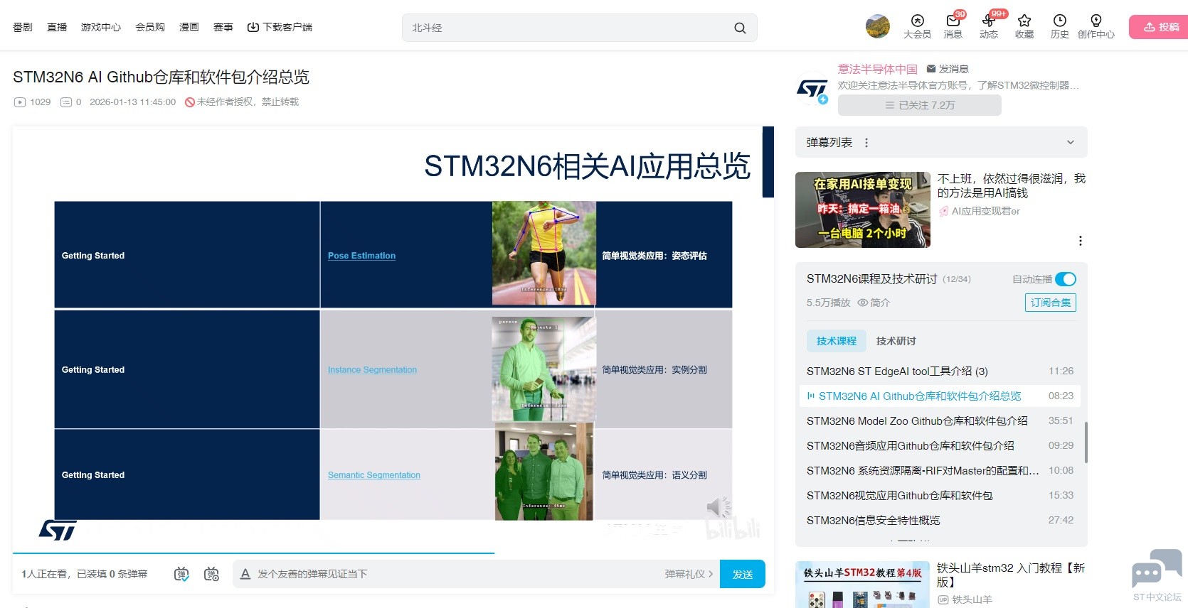Toggle danmaku display on or off
This screenshot has width=1188, height=608.
[x=181, y=574]
